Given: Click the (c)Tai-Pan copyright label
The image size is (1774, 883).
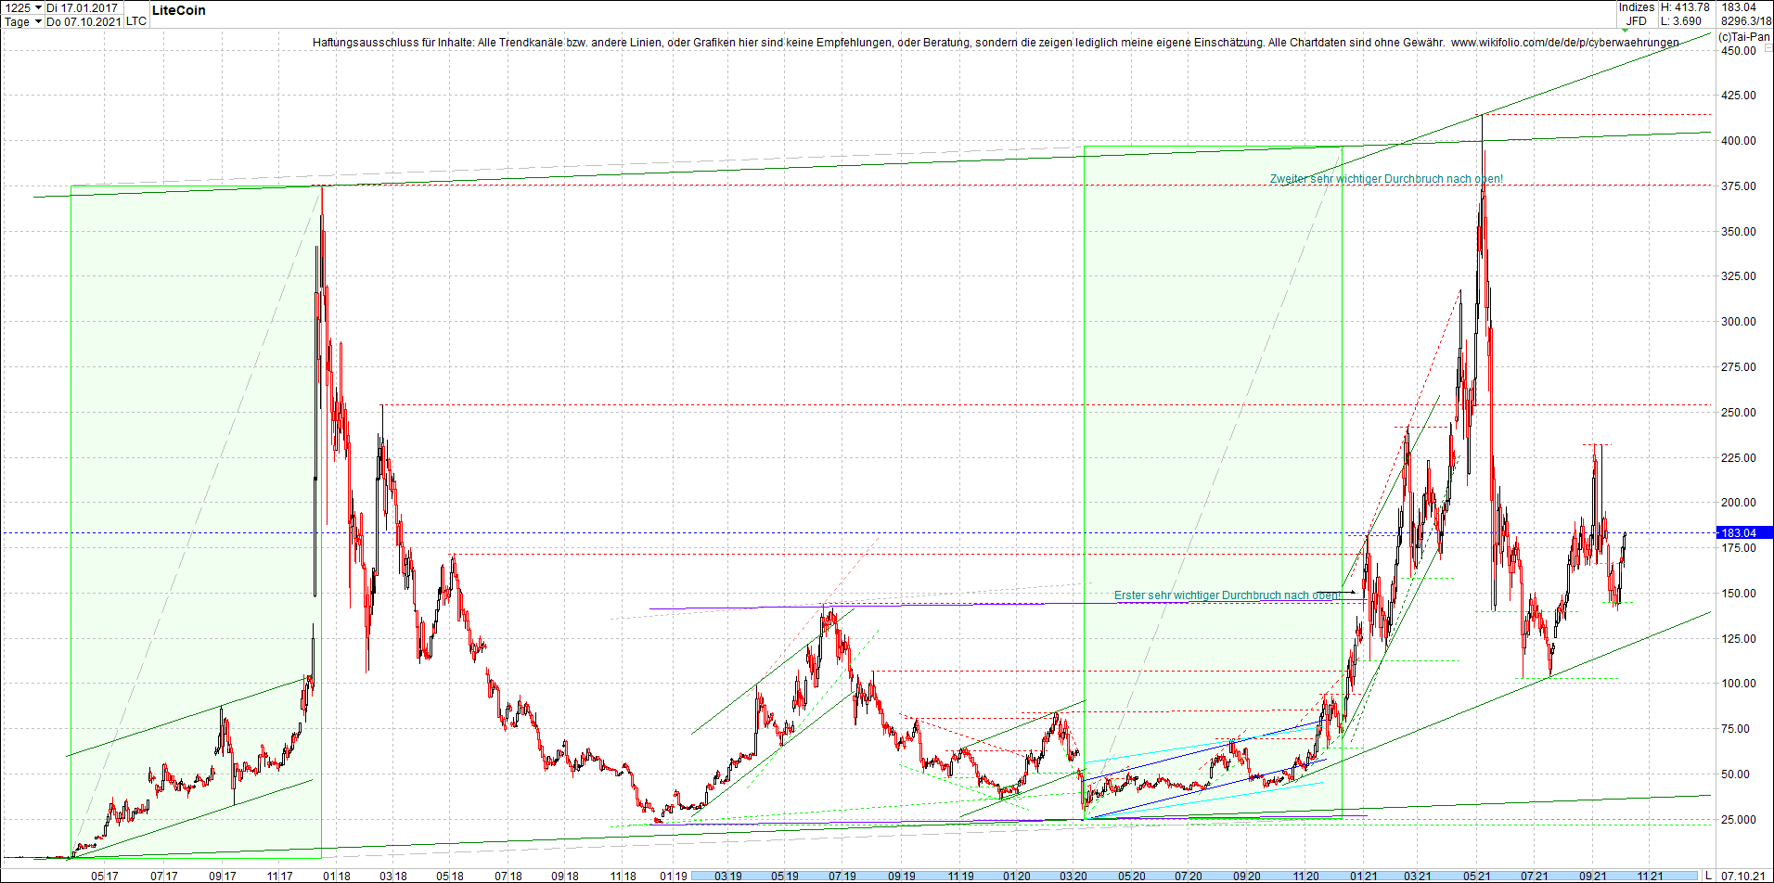Looking at the screenshot, I should [x=1744, y=37].
